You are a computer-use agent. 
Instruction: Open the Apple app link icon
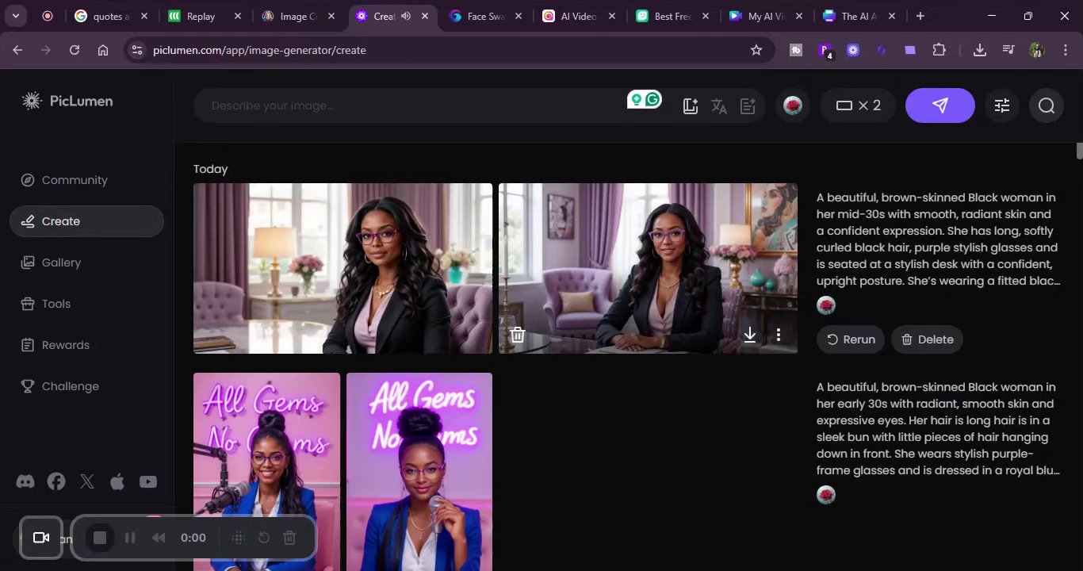117,481
